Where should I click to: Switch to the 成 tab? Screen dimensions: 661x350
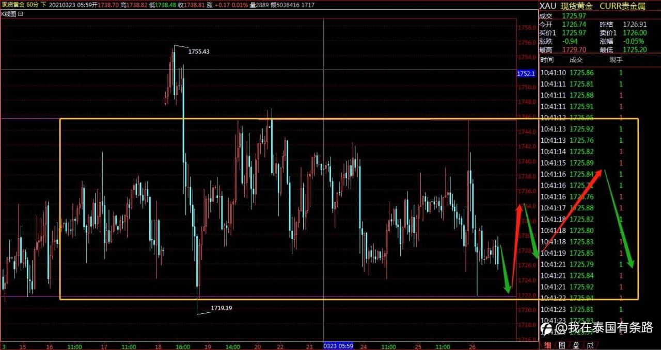point(590,345)
